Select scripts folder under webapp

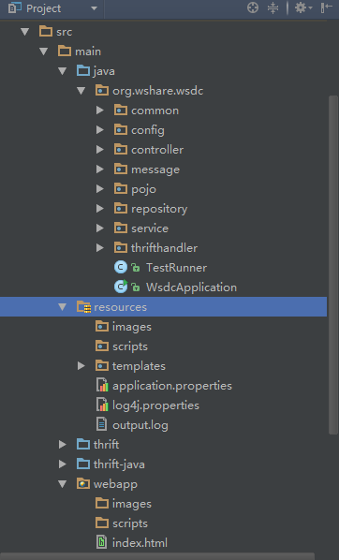(130, 523)
